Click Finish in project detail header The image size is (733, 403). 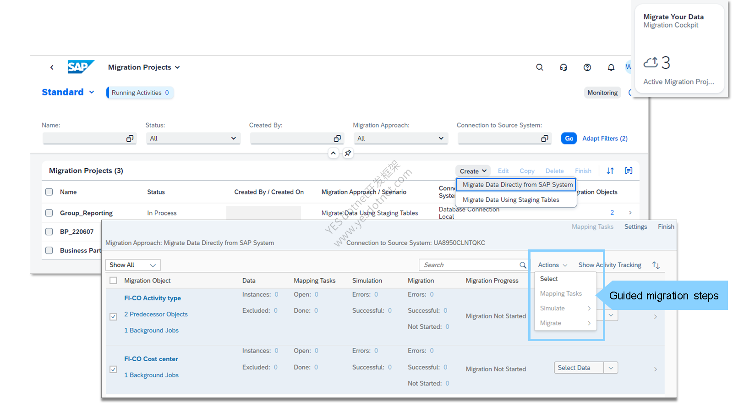tap(666, 227)
